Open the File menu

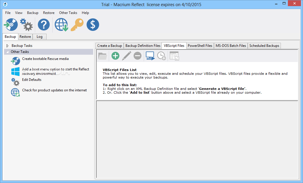(8, 13)
